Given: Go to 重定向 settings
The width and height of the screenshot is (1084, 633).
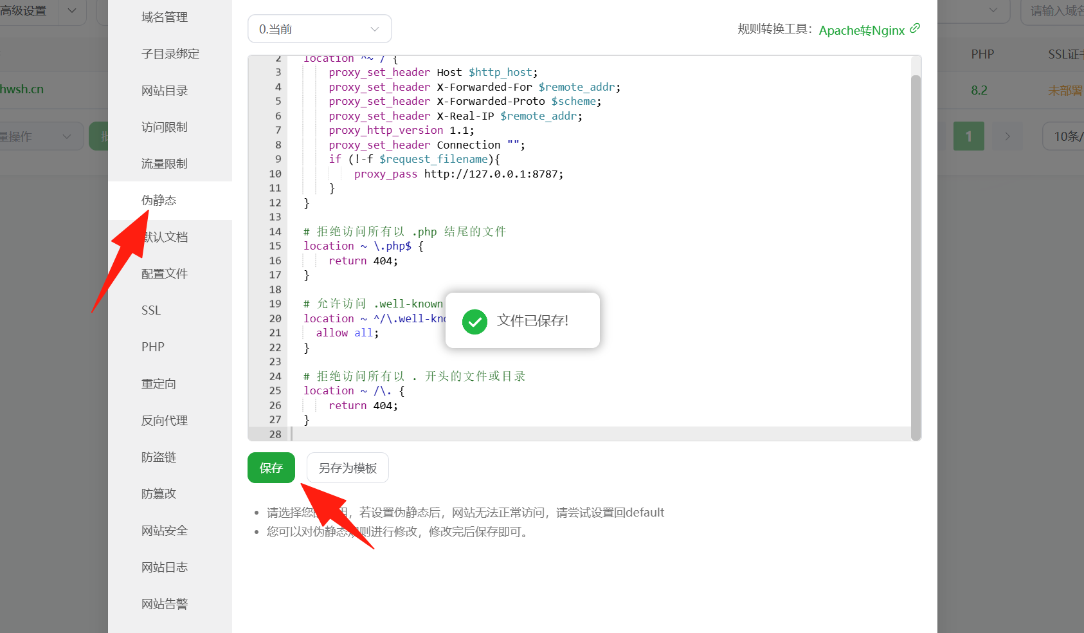Looking at the screenshot, I should [x=159, y=384].
